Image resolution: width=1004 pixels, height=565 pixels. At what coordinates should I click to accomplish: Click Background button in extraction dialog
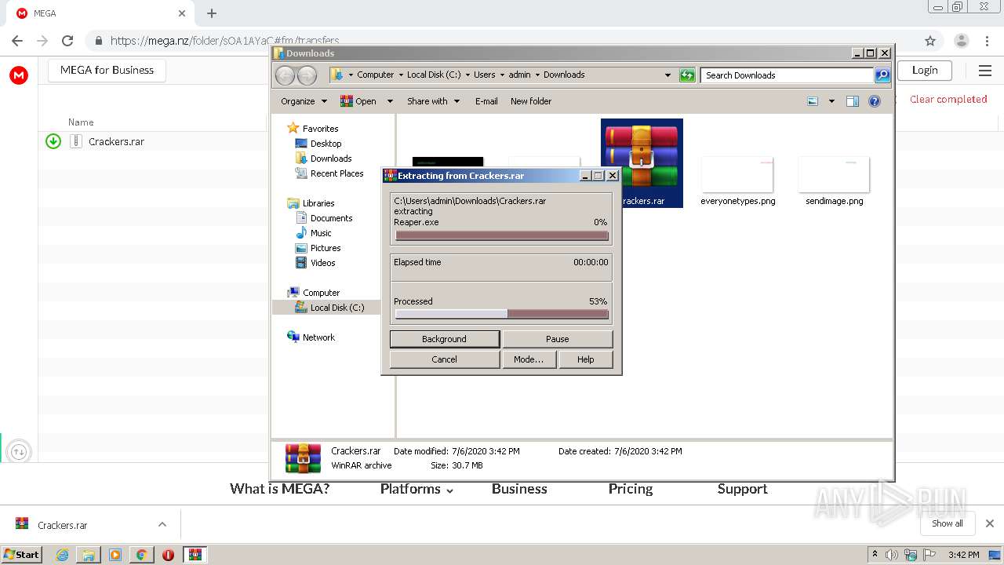pyautogui.click(x=445, y=339)
